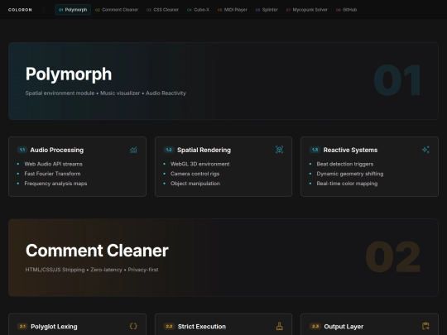This screenshot has width=447, height=335.
Task: Click the Spatial Rendering 3D scan icon
Action: (280, 150)
